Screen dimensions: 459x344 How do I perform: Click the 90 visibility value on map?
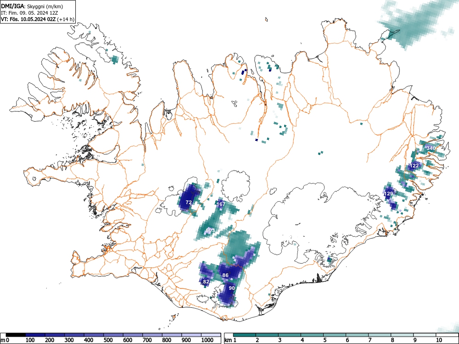coord(232,288)
